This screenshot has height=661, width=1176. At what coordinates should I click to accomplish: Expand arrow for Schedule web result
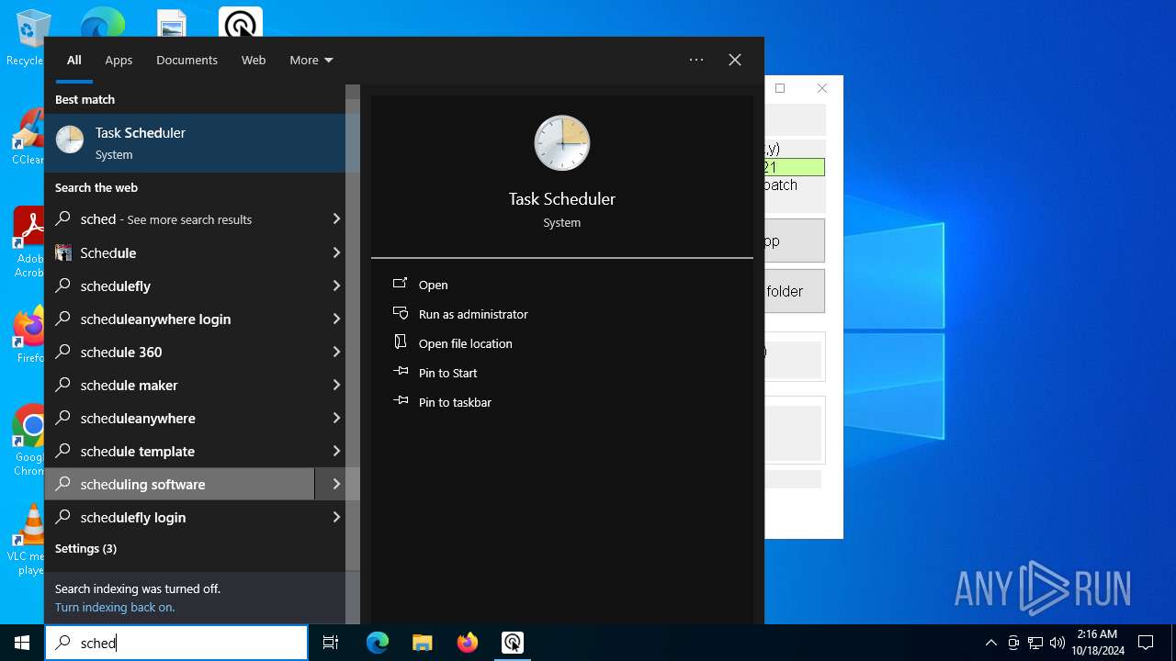[336, 252]
